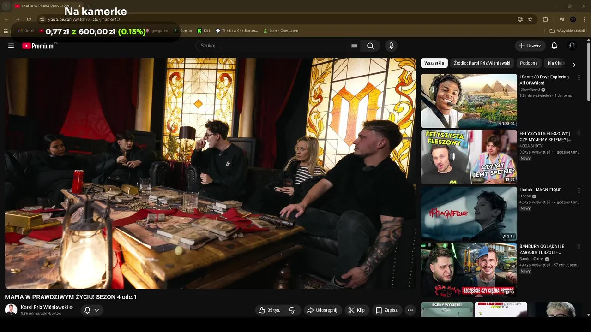Viewport: 591px width, 332px height.
Task: Open I Spent 30 Days Exploring Africa thumbnail
Action: pos(469,101)
